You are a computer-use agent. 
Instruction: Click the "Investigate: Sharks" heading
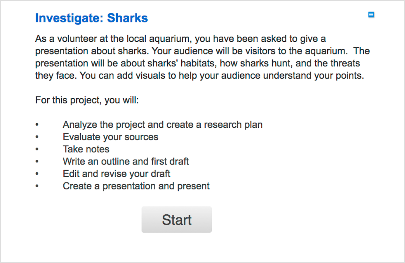click(91, 18)
